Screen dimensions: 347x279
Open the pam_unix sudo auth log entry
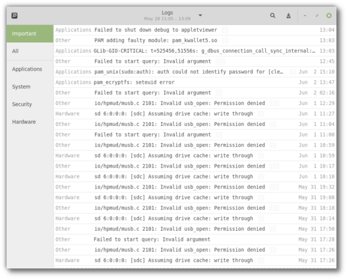coord(195,72)
